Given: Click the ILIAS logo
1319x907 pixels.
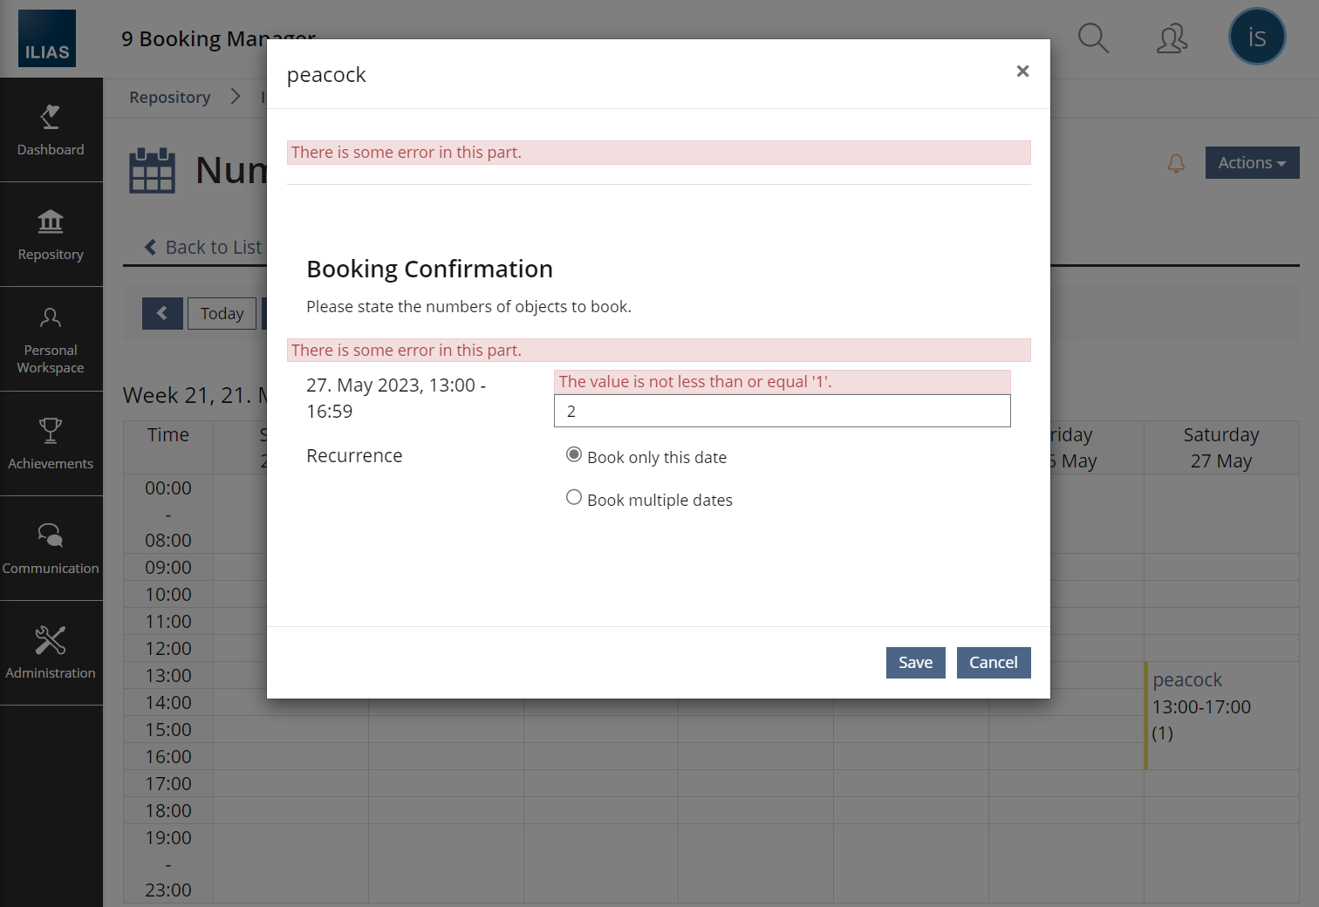Looking at the screenshot, I should point(47,38).
